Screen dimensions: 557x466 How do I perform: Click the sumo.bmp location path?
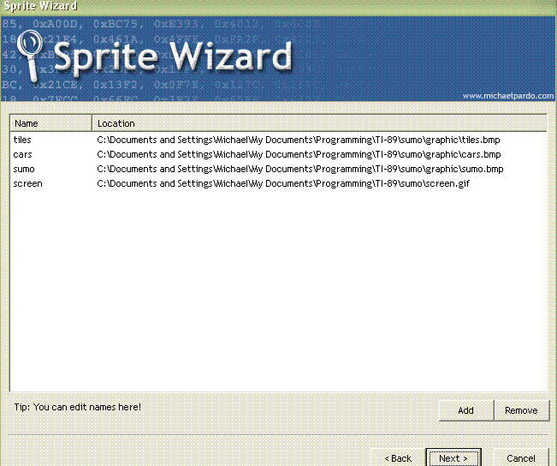pos(300,169)
